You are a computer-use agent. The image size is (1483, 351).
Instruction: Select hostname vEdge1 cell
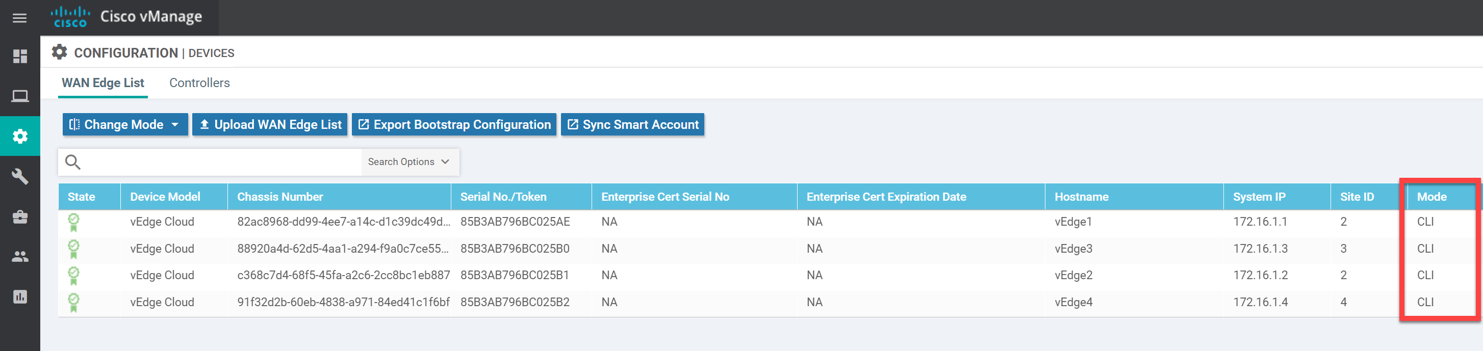pos(1072,222)
